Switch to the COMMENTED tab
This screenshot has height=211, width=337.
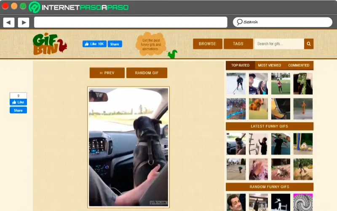coord(299,65)
